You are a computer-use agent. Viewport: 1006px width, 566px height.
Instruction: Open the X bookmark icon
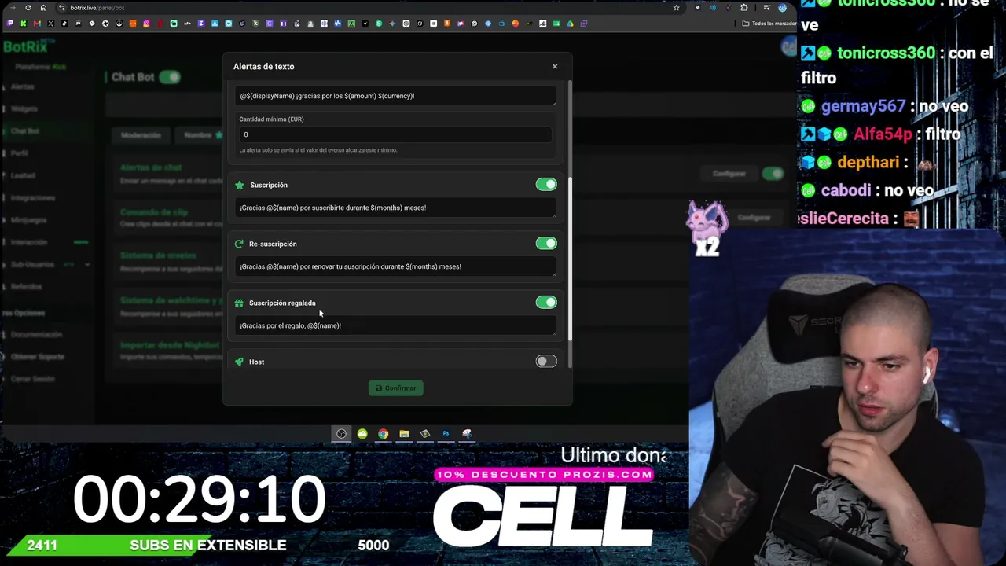coord(51,24)
